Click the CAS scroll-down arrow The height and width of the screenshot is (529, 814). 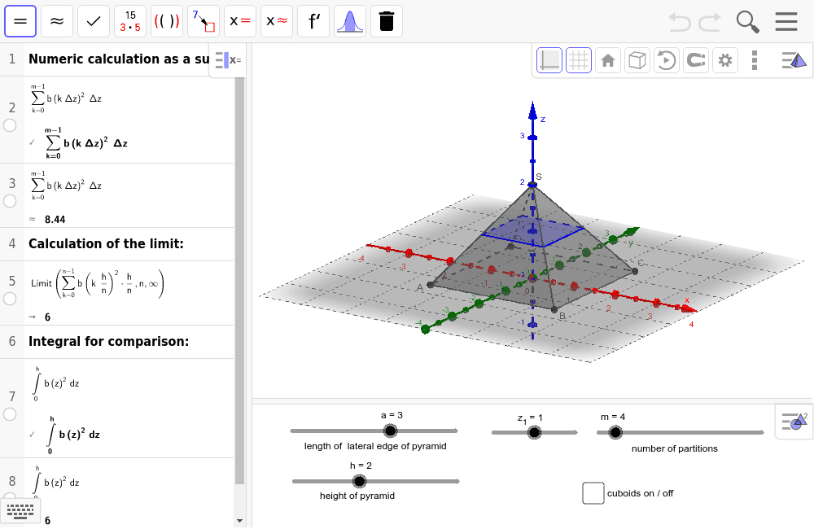tap(239, 521)
